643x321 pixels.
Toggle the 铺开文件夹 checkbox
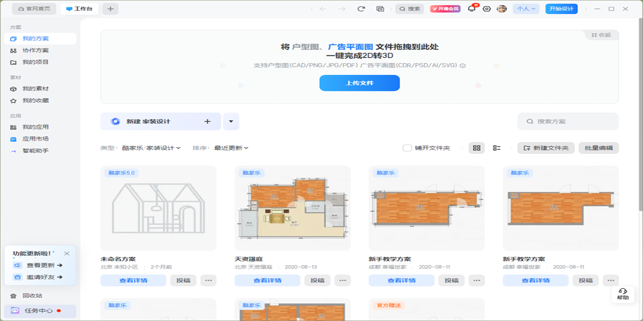point(407,148)
